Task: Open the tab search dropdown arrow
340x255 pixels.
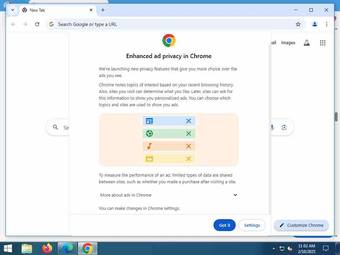Action: pyautogui.click(x=13, y=10)
